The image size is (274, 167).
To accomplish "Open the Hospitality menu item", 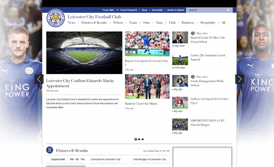I will (208, 23).
